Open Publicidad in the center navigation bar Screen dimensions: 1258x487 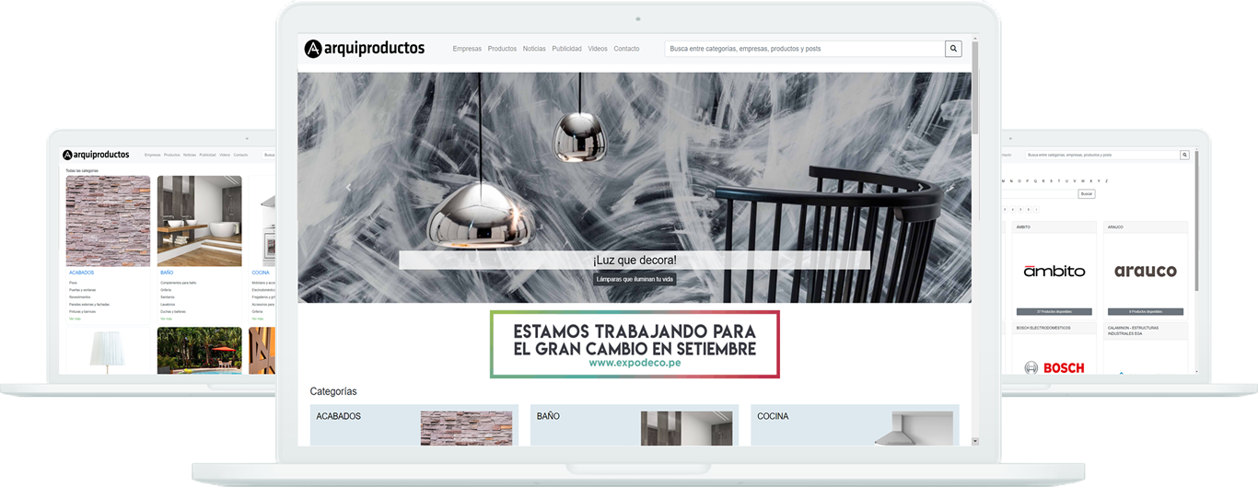pos(566,49)
